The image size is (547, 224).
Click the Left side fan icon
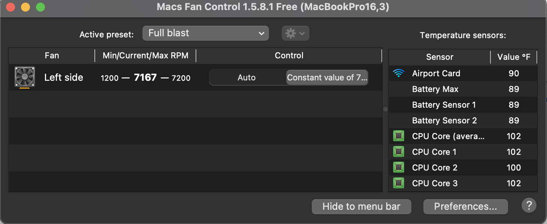[x=24, y=77]
